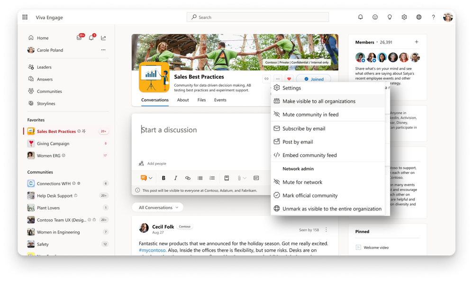Screen dimensions: 473x281
Task: Open the attachment paperclip dropdown
Action: click(242, 178)
